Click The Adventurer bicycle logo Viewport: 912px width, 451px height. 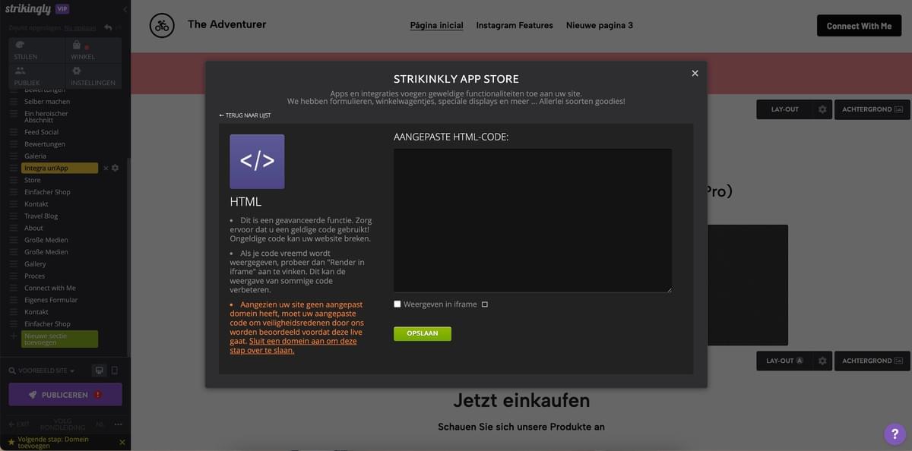161,24
